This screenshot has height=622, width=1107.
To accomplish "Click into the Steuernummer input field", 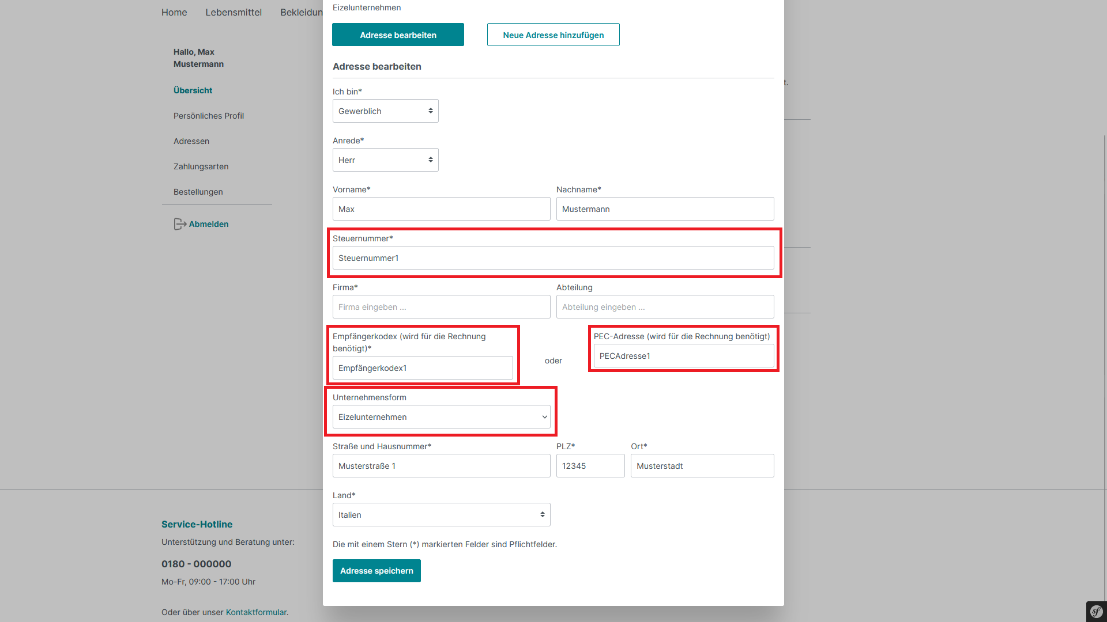I will pyautogui.click(x=553, y=258).
